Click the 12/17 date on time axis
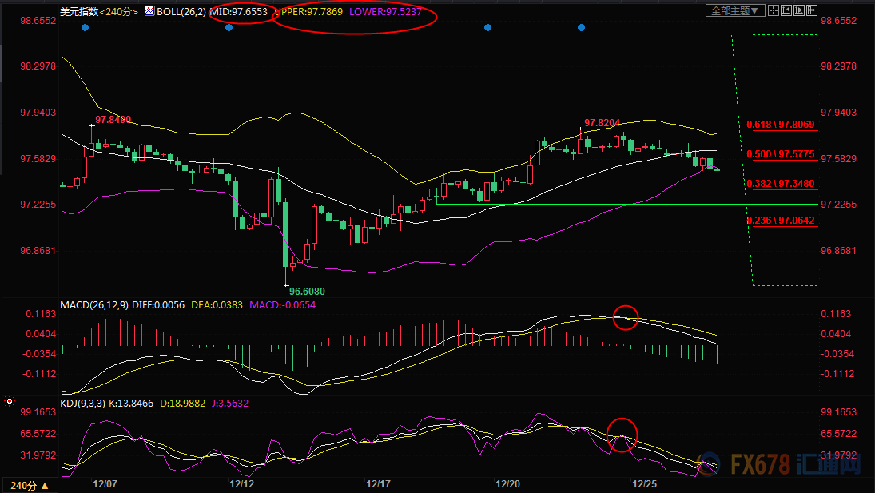Viewport: 875px width, 493px height. pyautogui.click(x=377, y=484)
